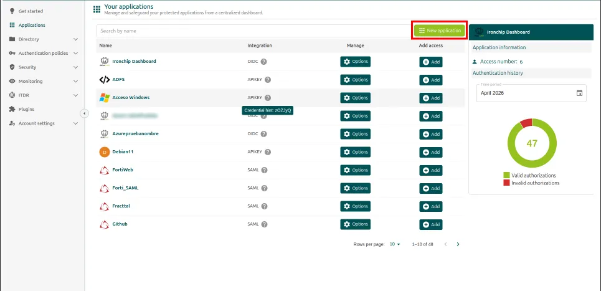Open Options for Debian11

click(x=356, y=152)
